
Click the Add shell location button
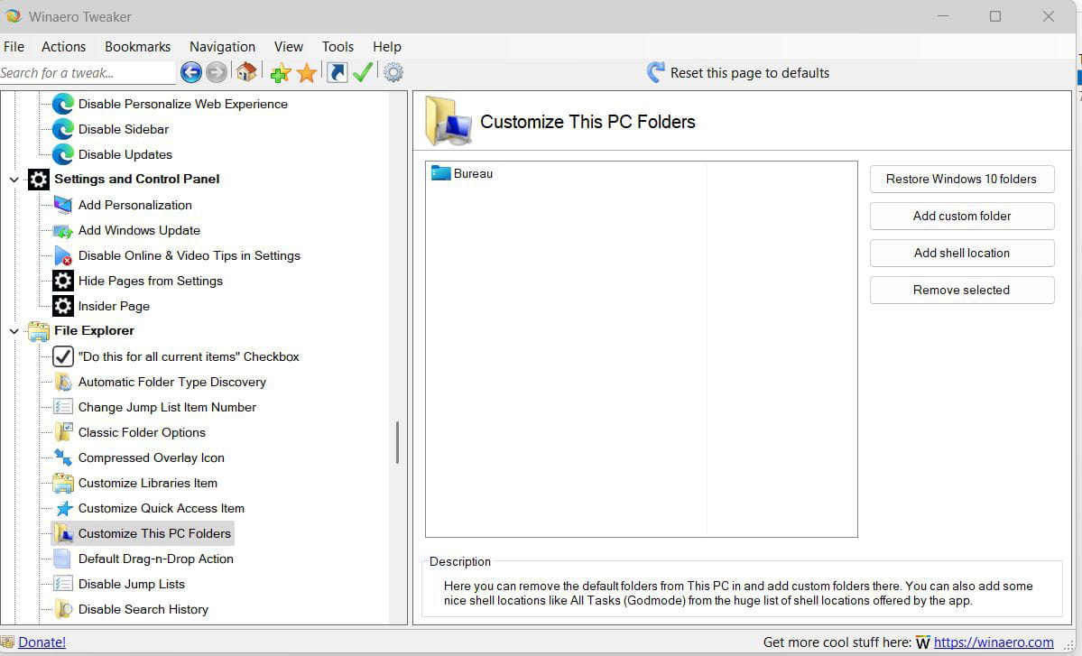click(x=962, y=254)
